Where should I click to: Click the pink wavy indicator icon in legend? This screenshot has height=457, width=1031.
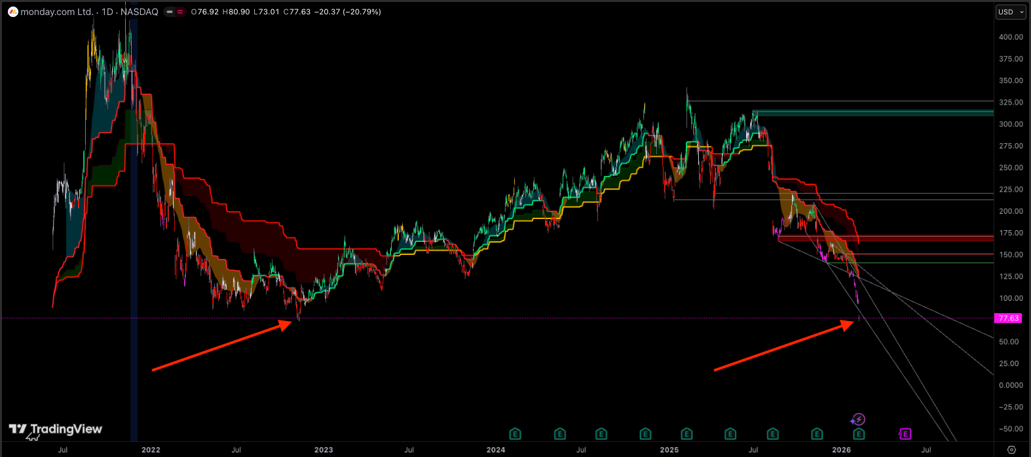179,12
